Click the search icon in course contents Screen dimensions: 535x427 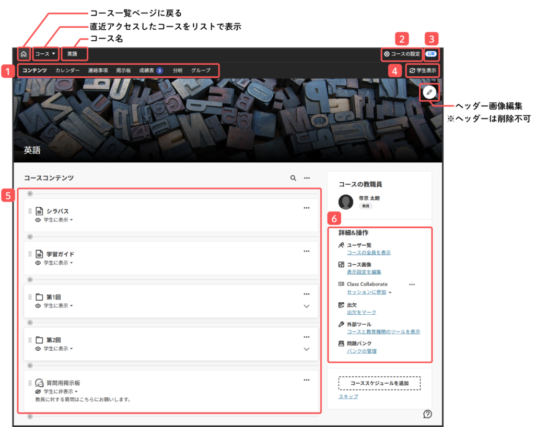point(293,178)
